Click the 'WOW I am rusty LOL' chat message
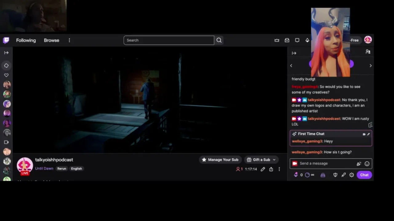Screen dimensions: 394x221 [330, 121]
